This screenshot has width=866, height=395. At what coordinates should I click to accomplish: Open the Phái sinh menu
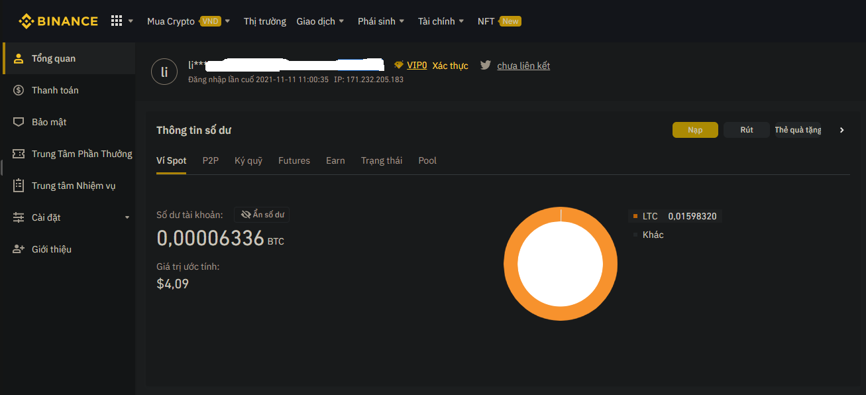(376, 21)
